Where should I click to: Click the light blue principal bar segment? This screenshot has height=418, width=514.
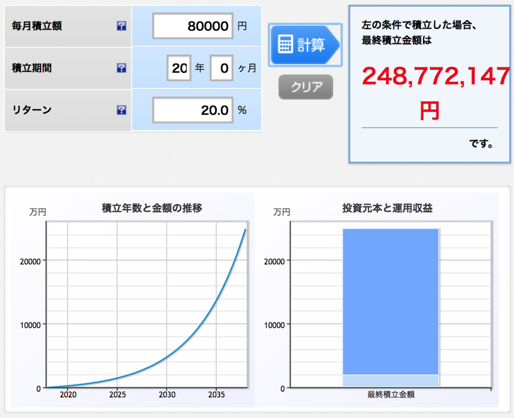(391, 381)
